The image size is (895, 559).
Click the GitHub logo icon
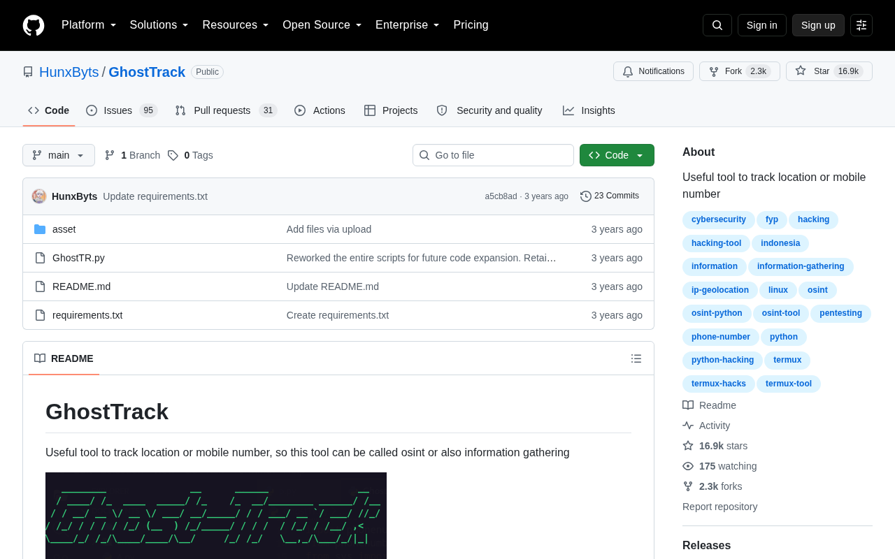(x=34, y=25)
